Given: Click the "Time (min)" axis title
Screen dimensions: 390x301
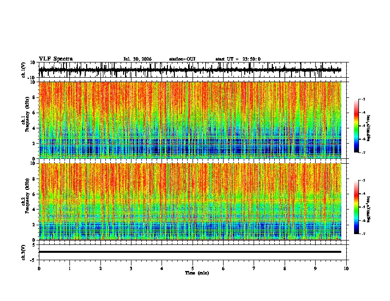Looking at the screenshot, I should point(197,273).
